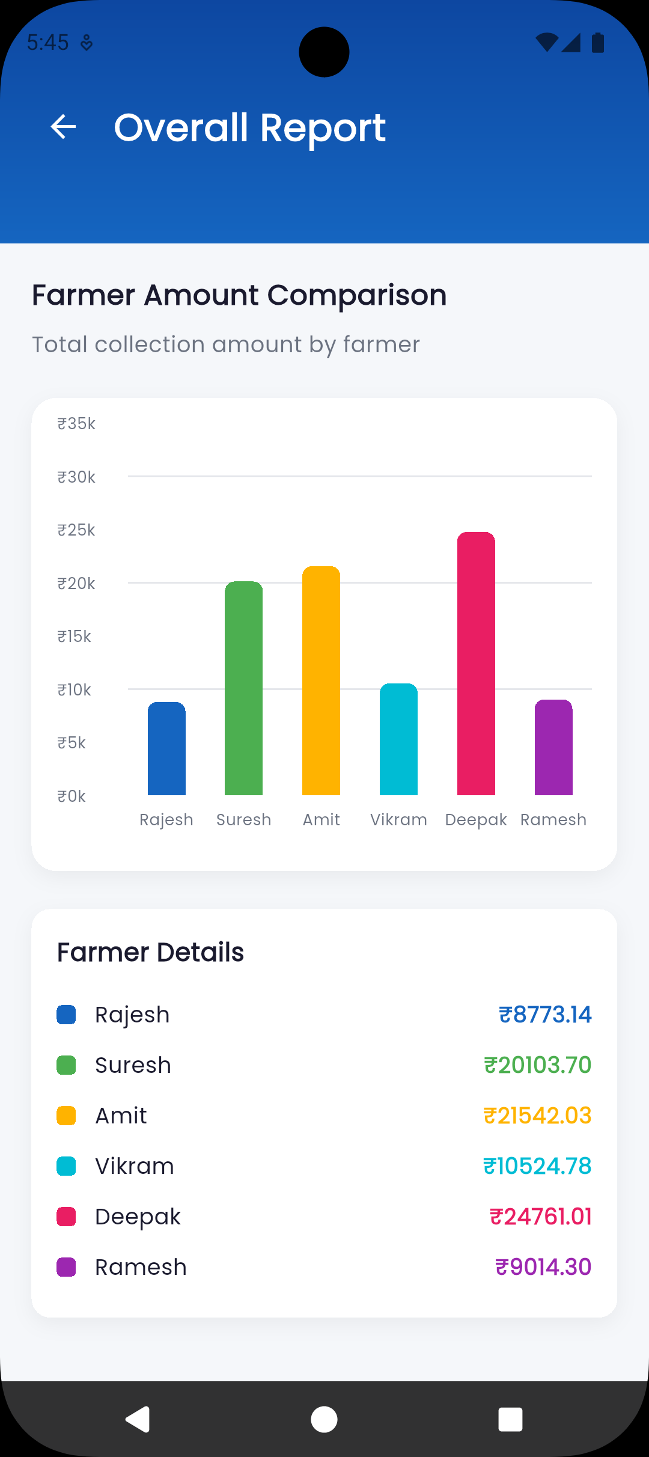Tap the back arrow beside Overall Report

[62, 126]
